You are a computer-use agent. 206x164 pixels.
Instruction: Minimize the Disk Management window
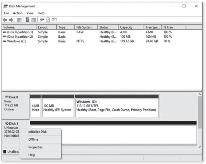[172, 6]
